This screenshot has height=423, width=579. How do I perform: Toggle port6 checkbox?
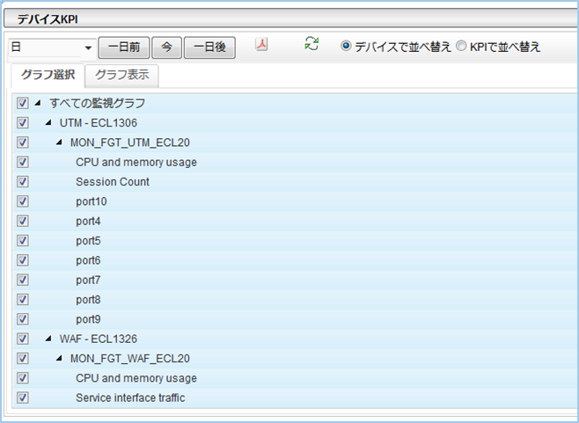(x=23, y=260)
